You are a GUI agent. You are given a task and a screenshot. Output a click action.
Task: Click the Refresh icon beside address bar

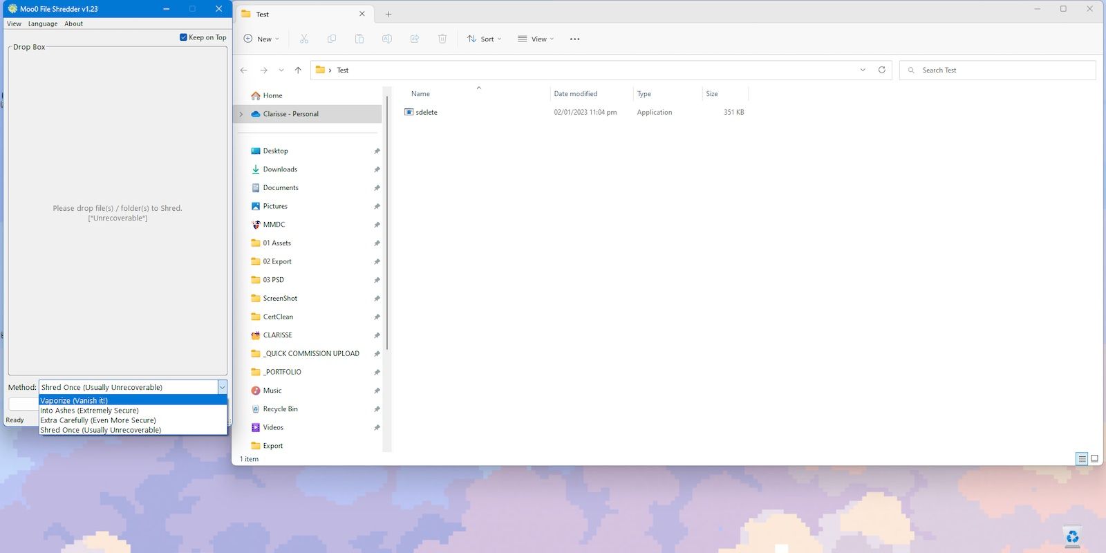point(881,70)
